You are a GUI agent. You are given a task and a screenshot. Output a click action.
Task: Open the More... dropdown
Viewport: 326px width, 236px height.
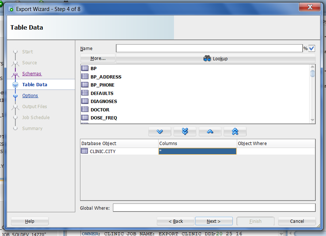(x=98, y=58)
